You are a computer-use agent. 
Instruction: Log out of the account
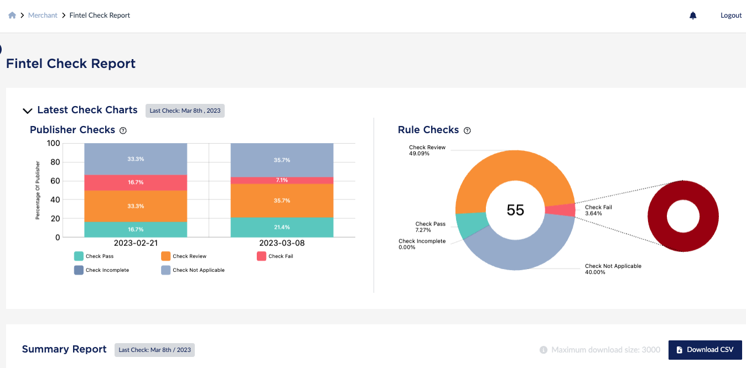731,15
